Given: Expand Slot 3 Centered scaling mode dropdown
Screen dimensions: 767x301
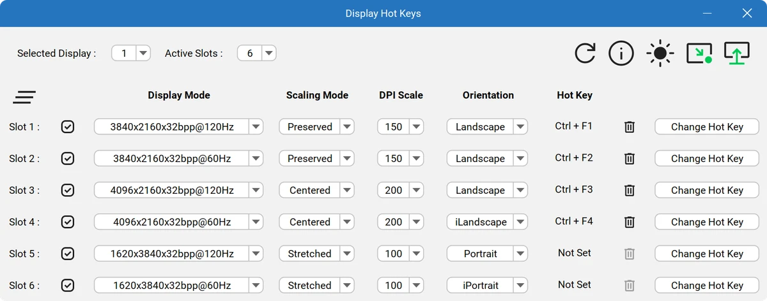Looking at the screenshot, I should click(x=316, y=190).
